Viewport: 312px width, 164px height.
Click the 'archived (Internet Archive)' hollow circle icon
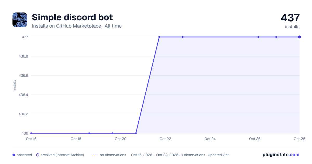point(38,155)
